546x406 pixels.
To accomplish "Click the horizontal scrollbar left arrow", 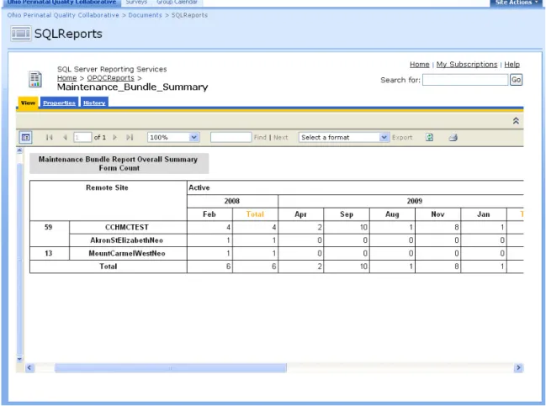I will tap(29, 368).
